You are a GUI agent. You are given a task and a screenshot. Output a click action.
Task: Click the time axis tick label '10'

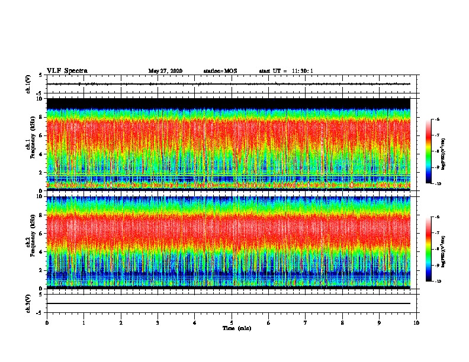(x=416, y=323)
